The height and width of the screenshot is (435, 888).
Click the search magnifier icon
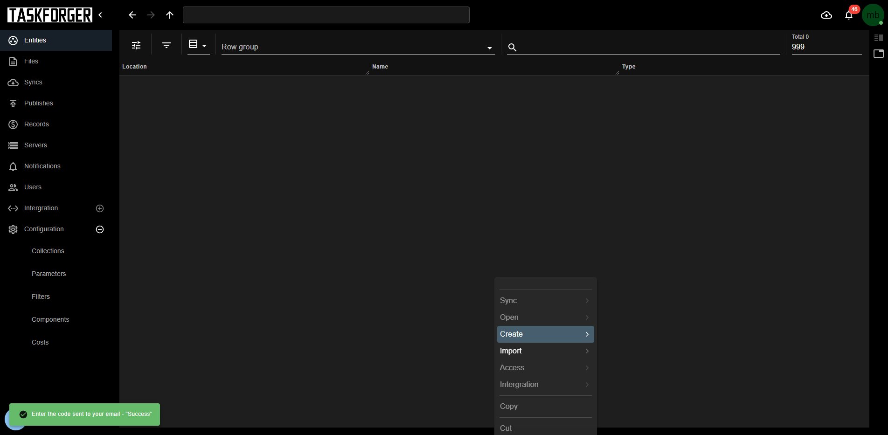pos(512,47)
